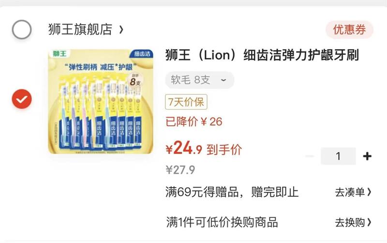Select all items from 狮王旗舰店 store

(22, 29)
